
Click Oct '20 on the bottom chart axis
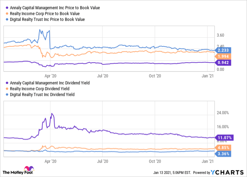[x=155, y=160]
